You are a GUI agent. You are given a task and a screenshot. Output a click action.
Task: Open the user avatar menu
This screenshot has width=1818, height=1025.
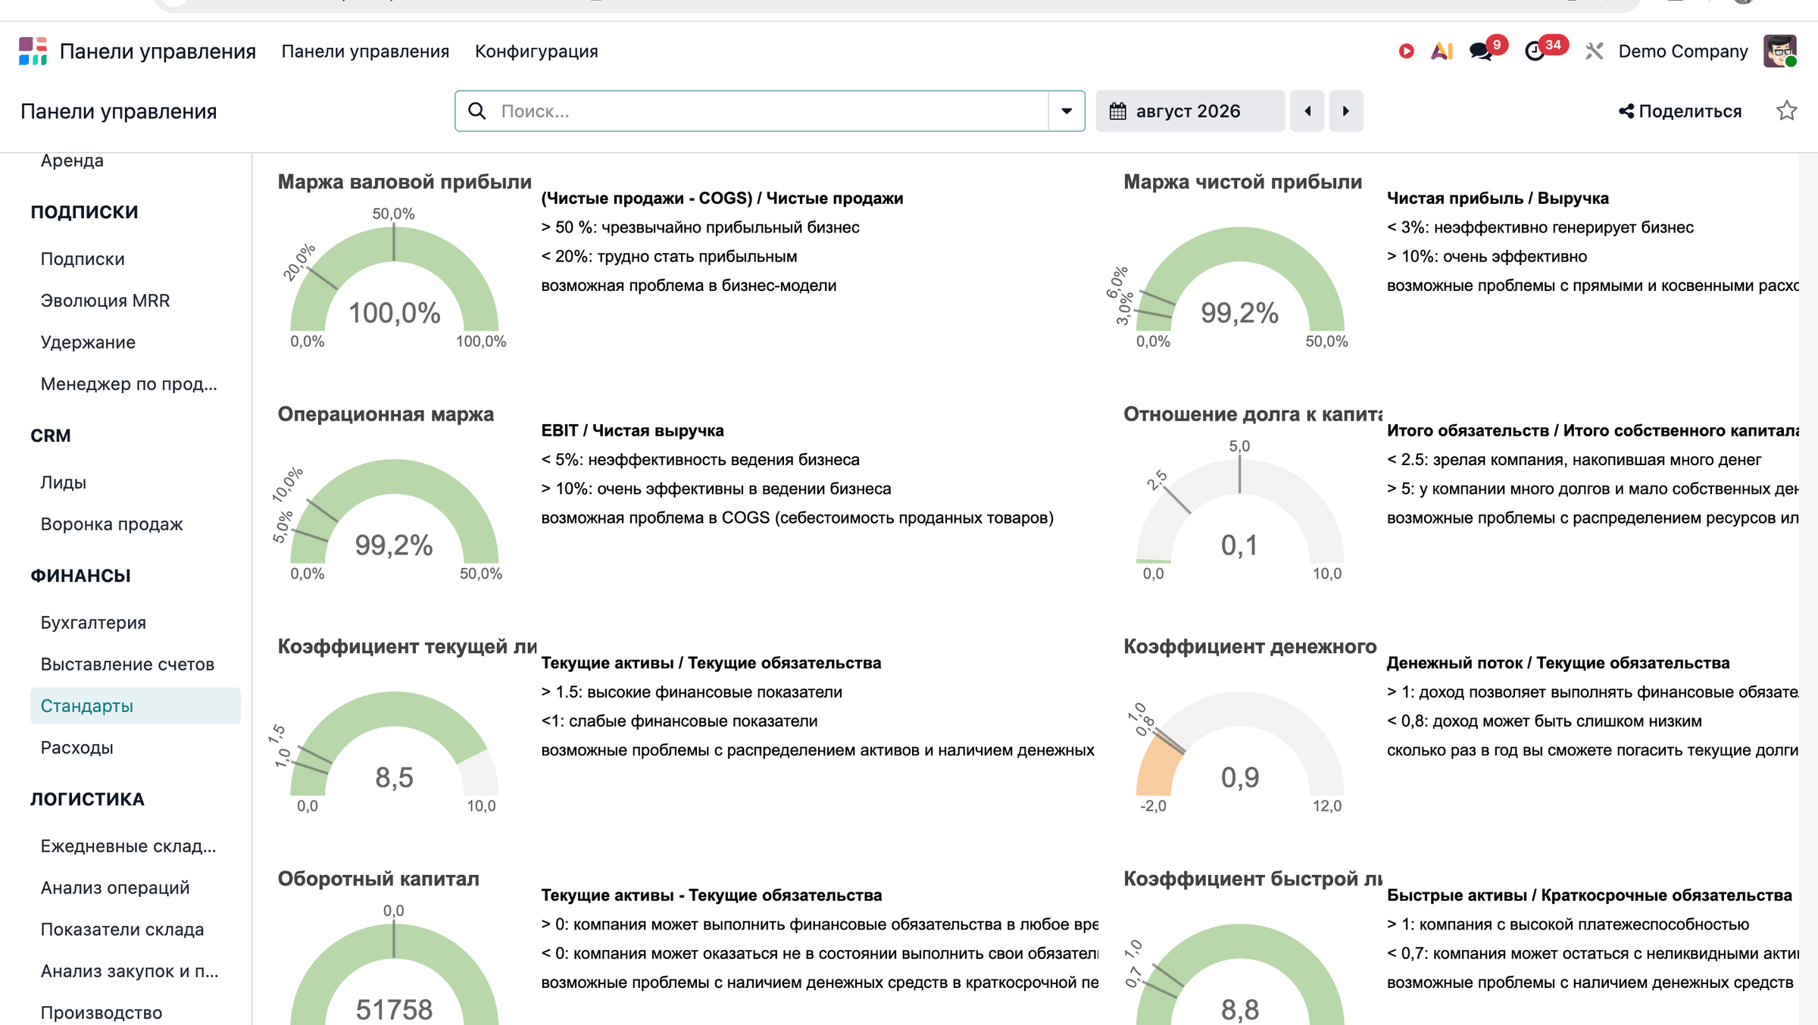pos(1779,51)
